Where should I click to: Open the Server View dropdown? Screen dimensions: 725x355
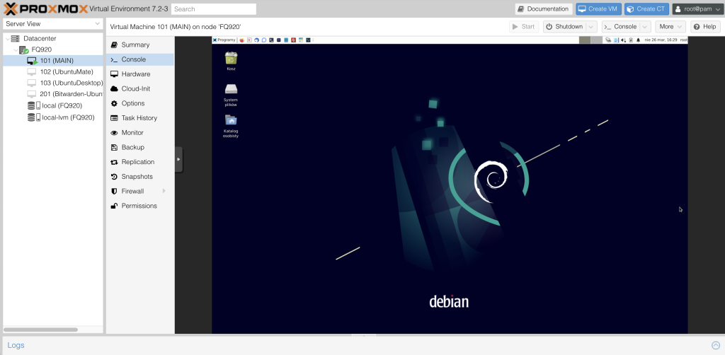(x=52, y=23)
